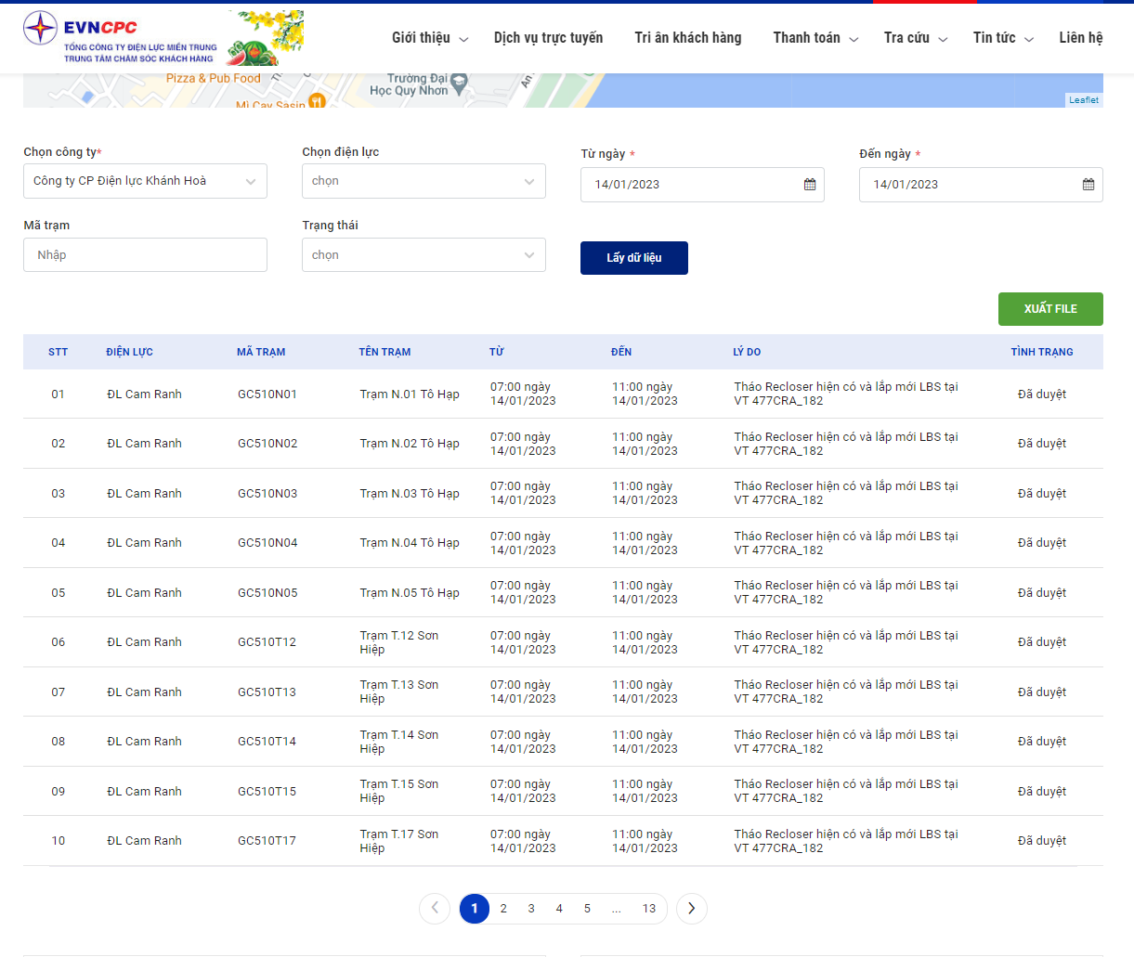Click the Lấy dữ liệu button

tap(634, 258)
